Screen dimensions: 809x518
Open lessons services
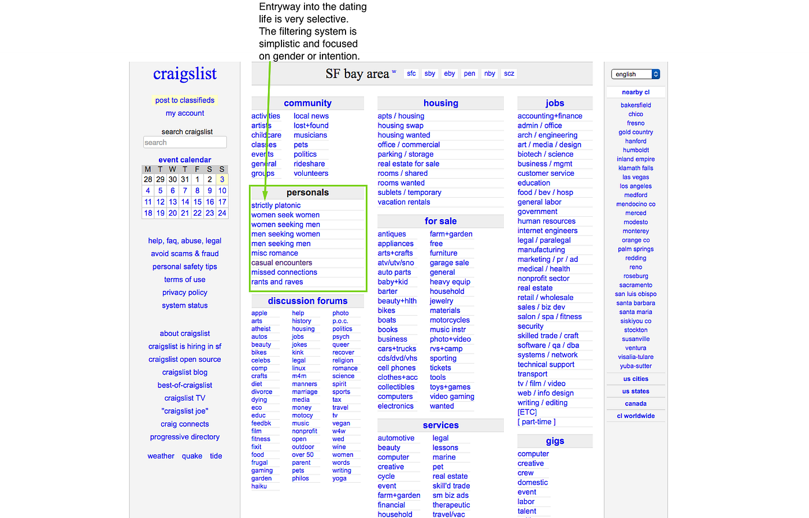(446, 448)
